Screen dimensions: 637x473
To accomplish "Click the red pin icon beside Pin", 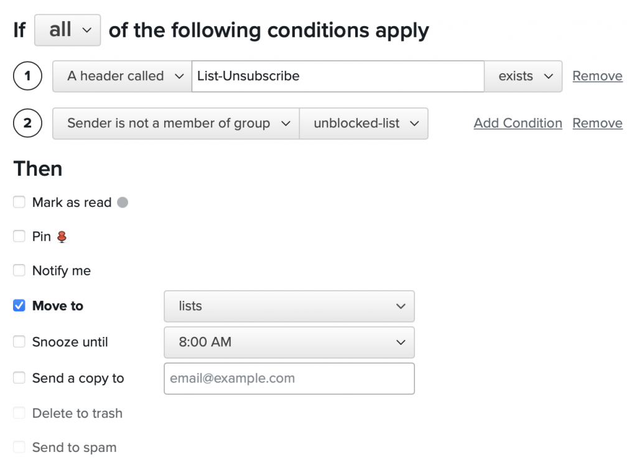I will pyautogui.click(x=62, y=237).
